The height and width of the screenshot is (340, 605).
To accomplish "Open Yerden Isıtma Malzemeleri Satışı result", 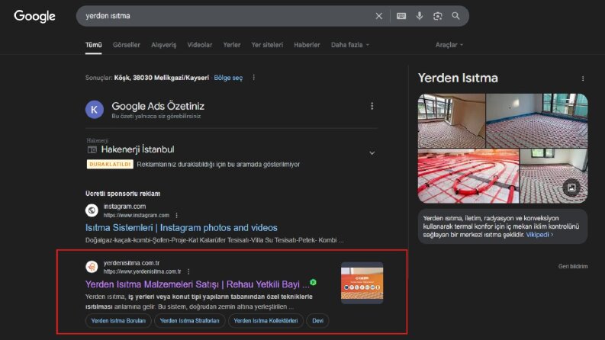I will [x=197, y=284].
